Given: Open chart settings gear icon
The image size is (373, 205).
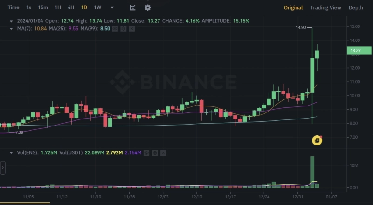Looking at the screenshot, I should (x=148, y=7).
